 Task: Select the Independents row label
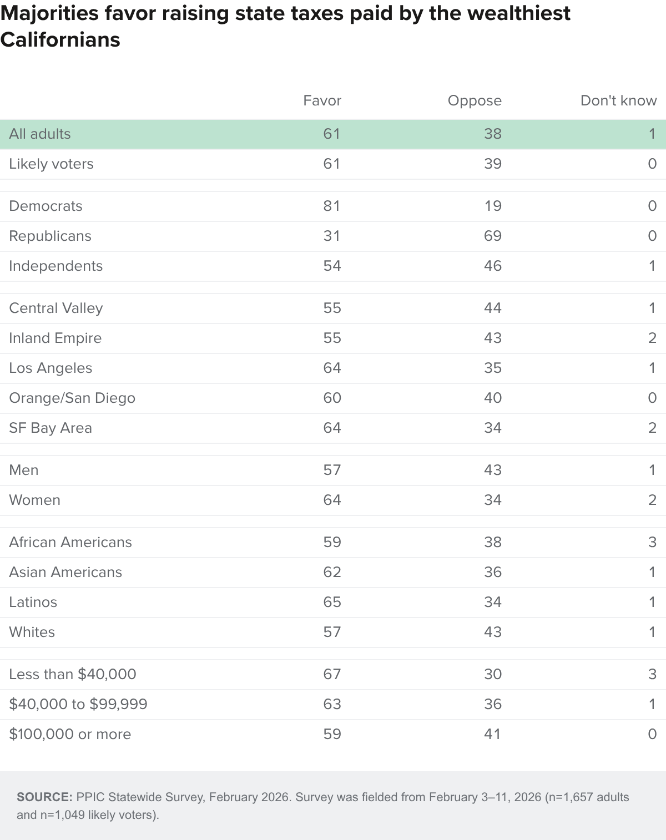[x=56, y=266]
